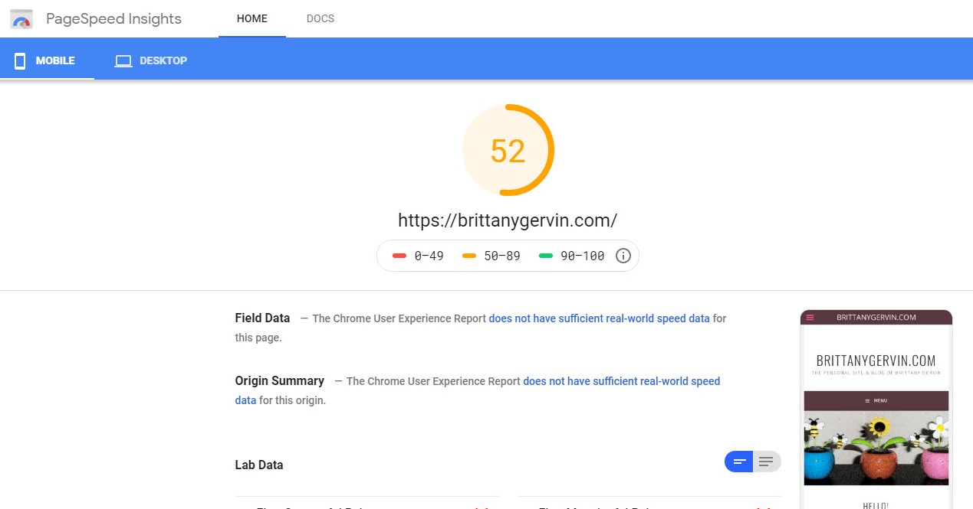973x509 pixels.
Task: Switch to the DOCS tab
Action: 320,18
